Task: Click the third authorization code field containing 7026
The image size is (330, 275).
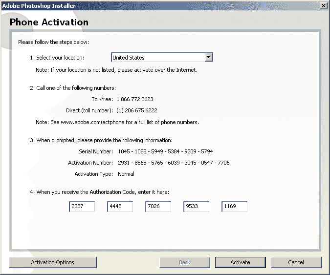Action: (158, 207)
